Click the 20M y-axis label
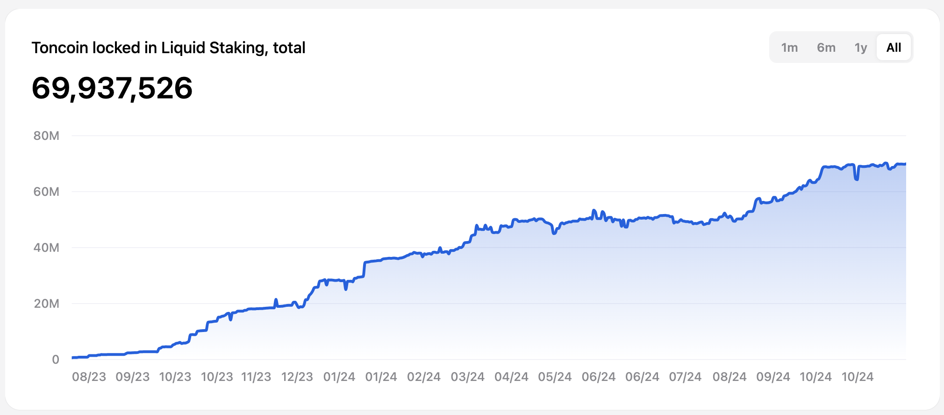Image resolution: width=944 pixels, height=415 pixels. click(x=46, y=304)
